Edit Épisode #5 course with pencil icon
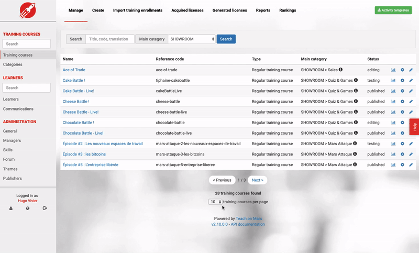The height and width of the screenshot is (253, 419). tap(411, 165)
